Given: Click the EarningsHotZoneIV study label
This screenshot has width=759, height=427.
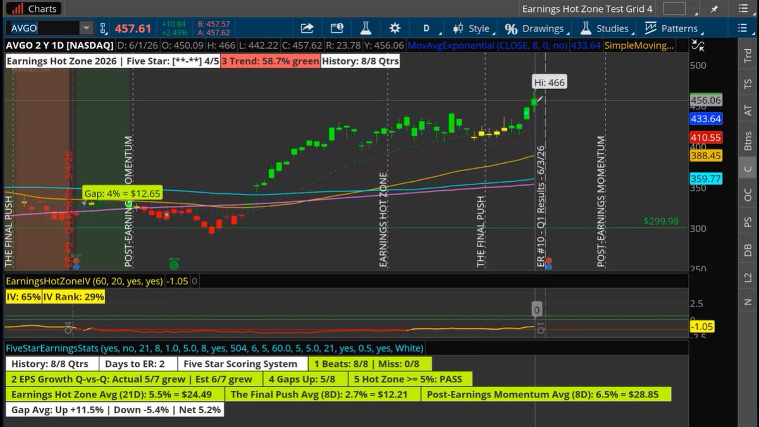Looking at the screenshot, I should pyautogui.click(x=84, y=280).
